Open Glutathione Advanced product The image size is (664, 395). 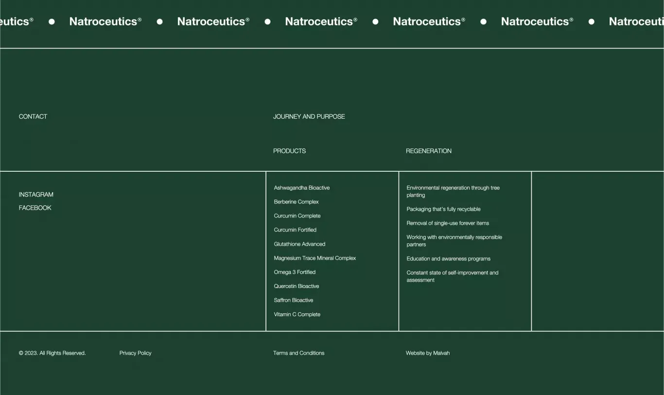[300, 244]
